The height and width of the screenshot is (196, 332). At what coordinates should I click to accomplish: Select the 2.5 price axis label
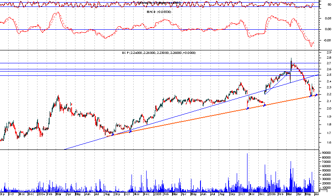pos(329,75)
